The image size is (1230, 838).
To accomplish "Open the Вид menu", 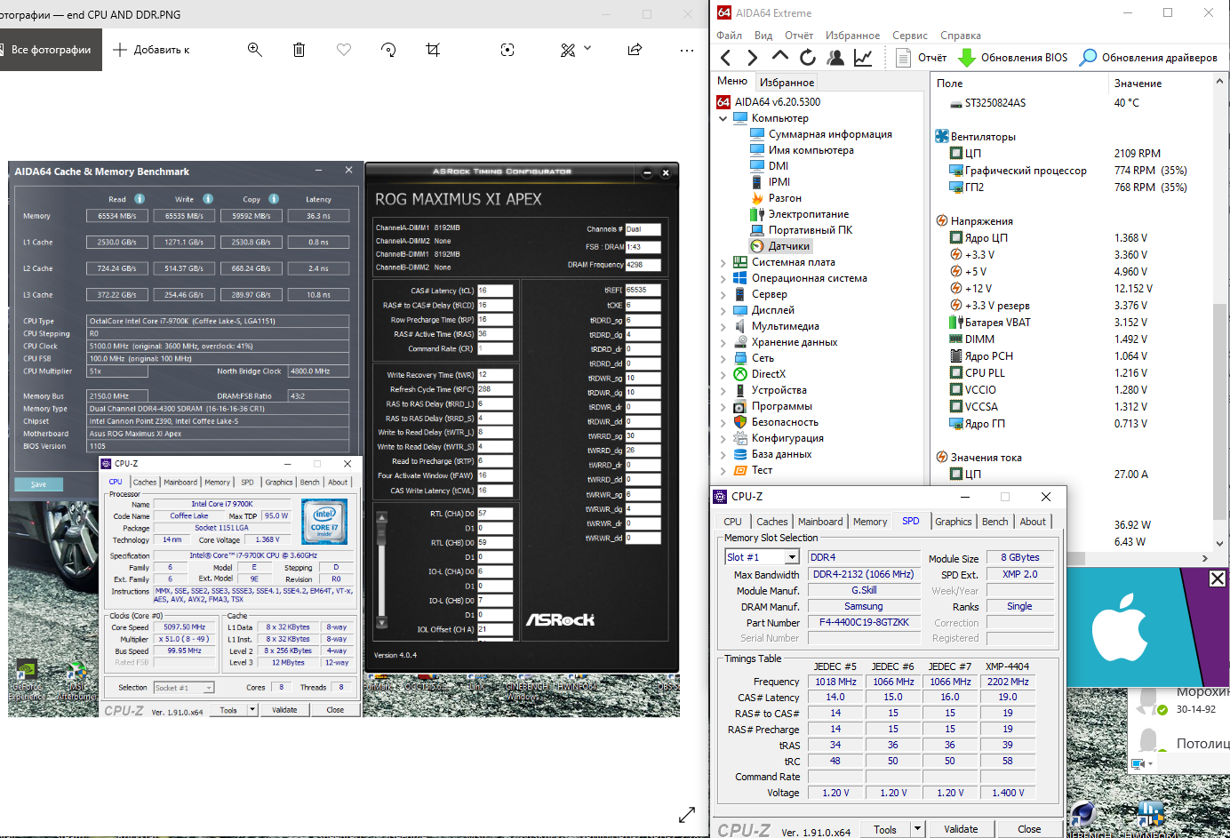I will point(763,36).
